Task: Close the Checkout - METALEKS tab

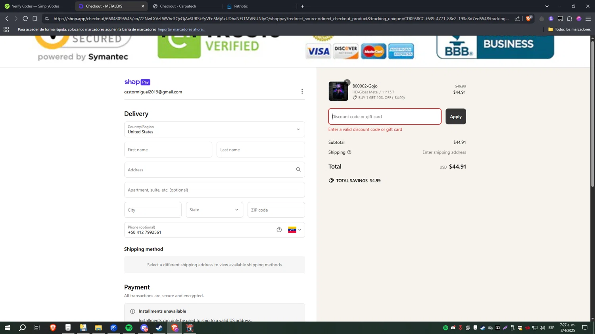Action: tap(143, 6)
